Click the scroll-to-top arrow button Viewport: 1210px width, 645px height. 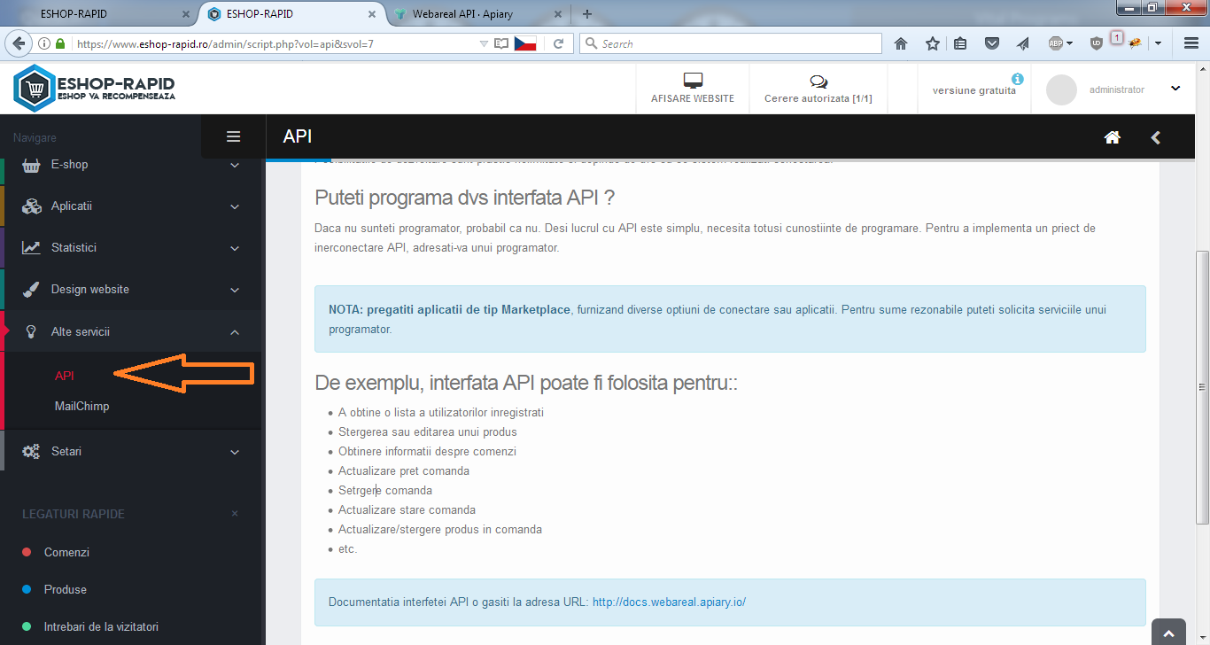pyautogui.click(x=1168, y=633)
